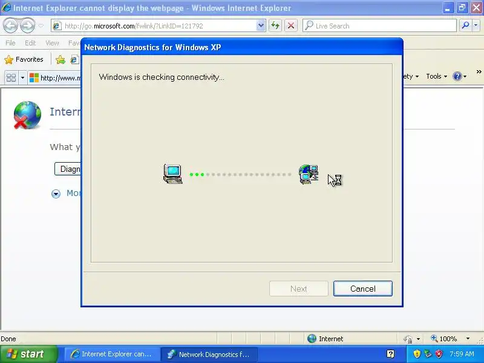Click the IE page icon on favorites bar

(74, 59)
